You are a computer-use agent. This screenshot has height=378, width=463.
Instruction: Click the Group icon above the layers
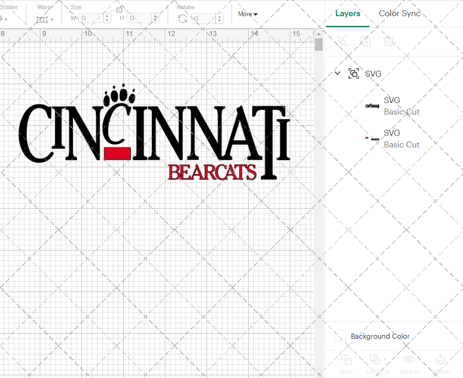coord(342,41)
